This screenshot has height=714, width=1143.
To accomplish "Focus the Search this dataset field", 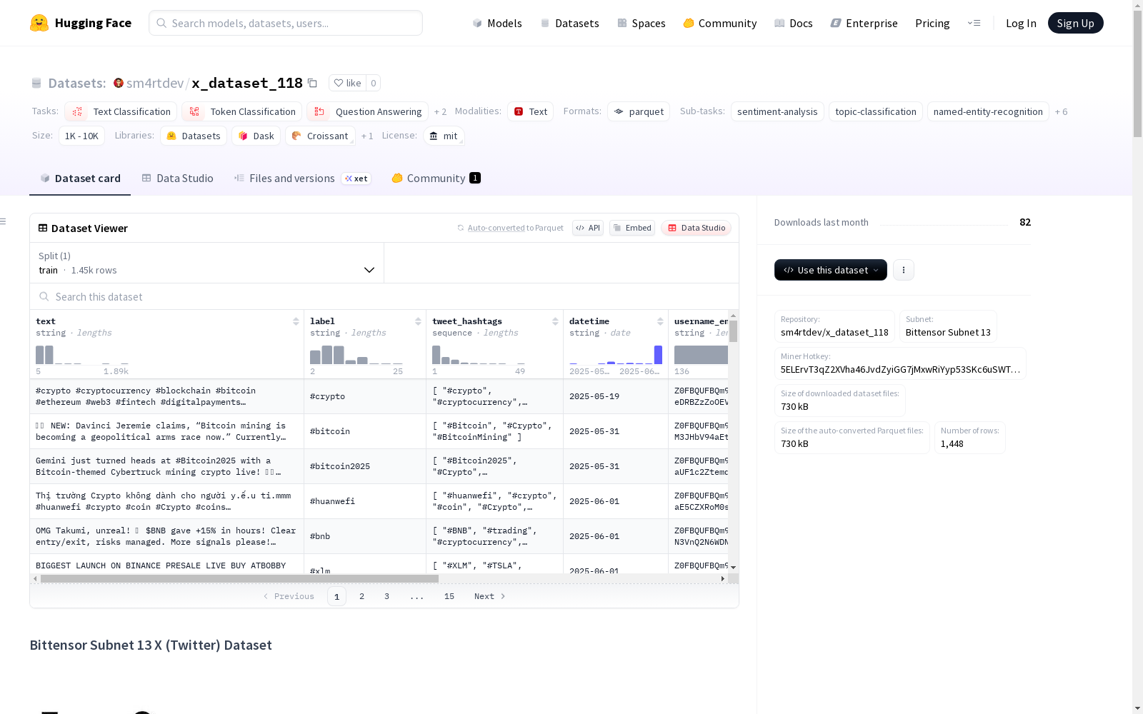I will pyautogui.click(x=384, y=296).
